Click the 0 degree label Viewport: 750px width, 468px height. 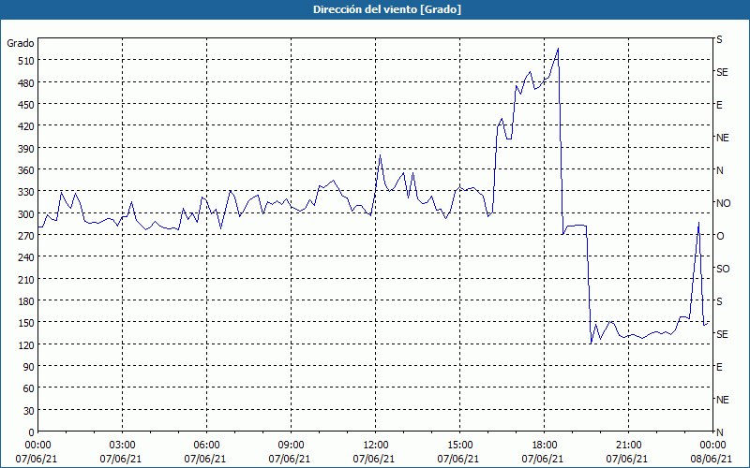[x=31, y=432]
